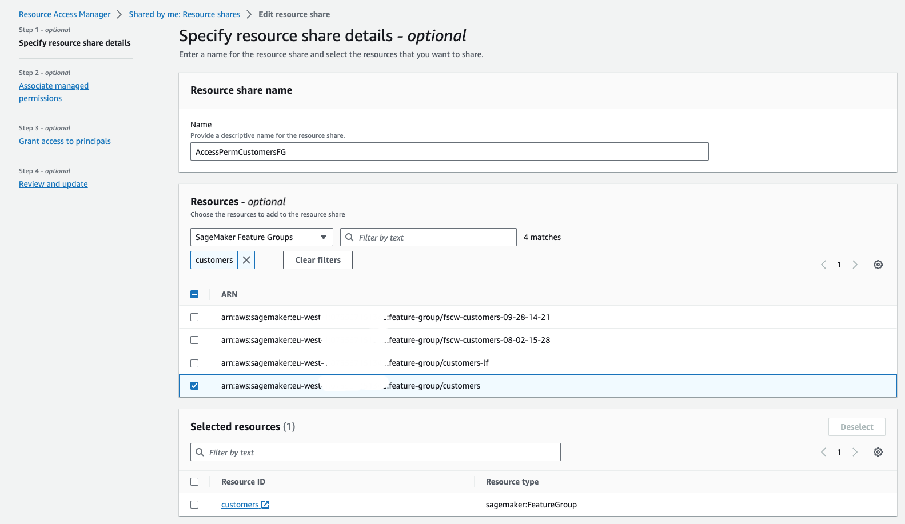The height and width of the screenshot is (524, 905).
Task: Open resource list preferences gear icon
Action: pyautogui.click(x=878, y=265)
